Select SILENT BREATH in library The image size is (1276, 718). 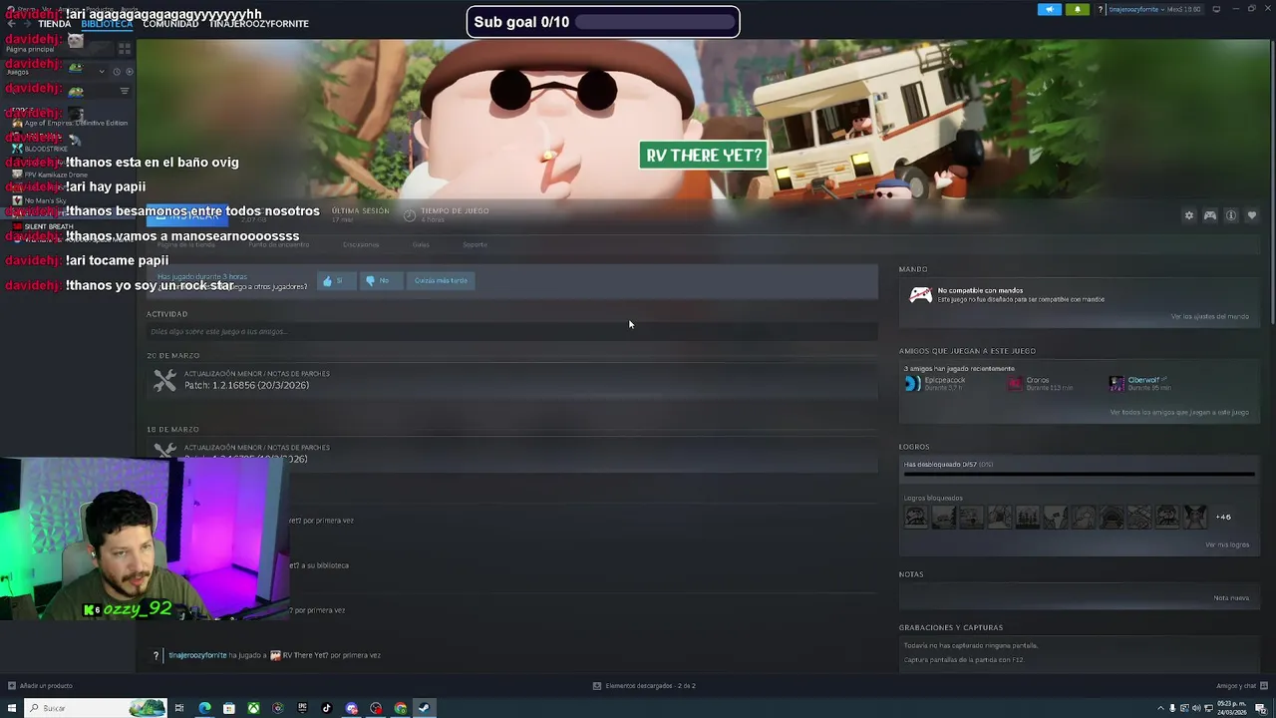[42, 226]
